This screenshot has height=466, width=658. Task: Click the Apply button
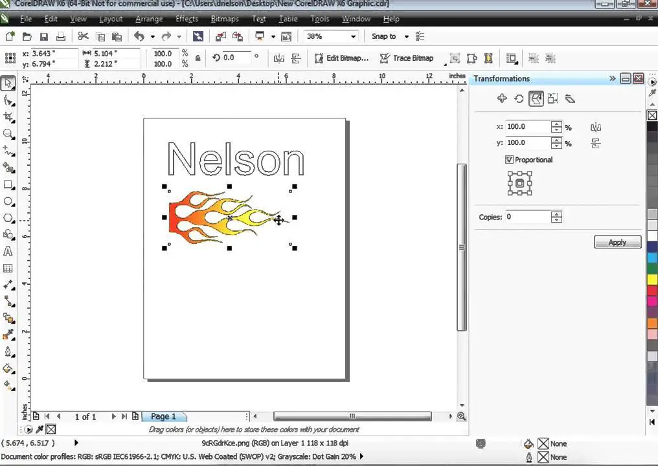[x=617, y=242]
